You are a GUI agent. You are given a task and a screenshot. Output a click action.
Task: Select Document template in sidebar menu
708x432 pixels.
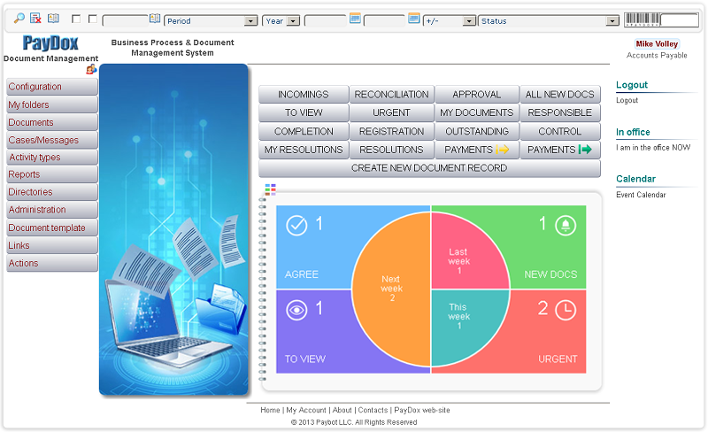[51, 228]
